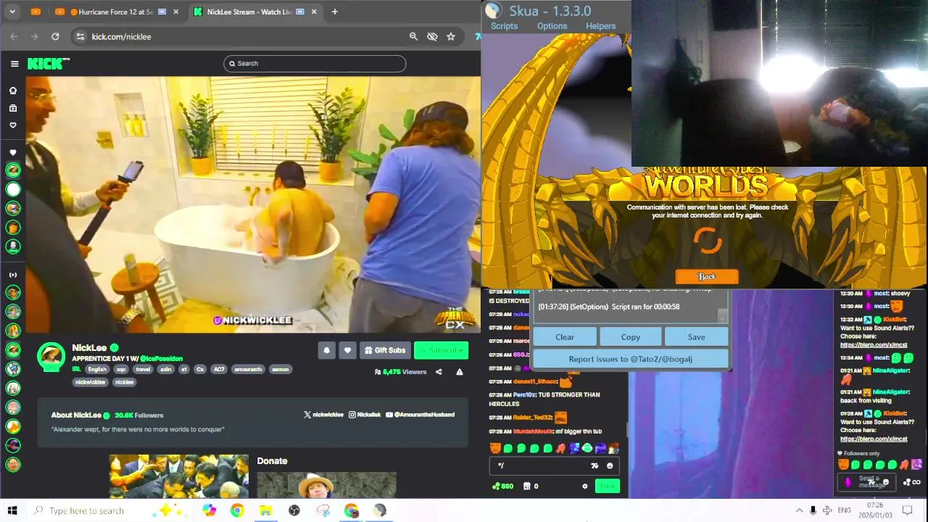Click the Gift Subs button
The height and width of the screenshot is (522, 928).
pyautogui.click(x=384, y=350)
